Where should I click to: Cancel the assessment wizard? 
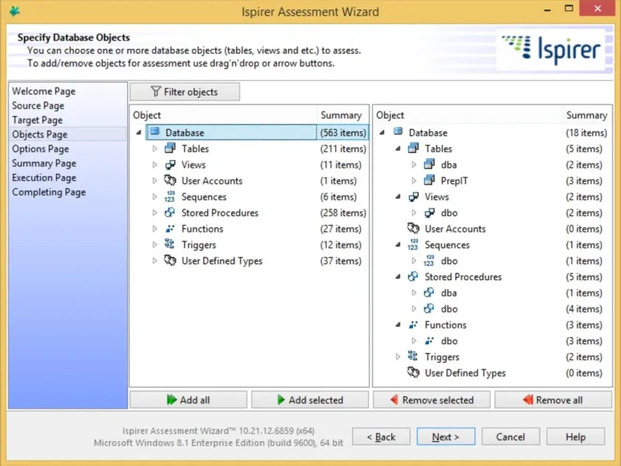511,436
